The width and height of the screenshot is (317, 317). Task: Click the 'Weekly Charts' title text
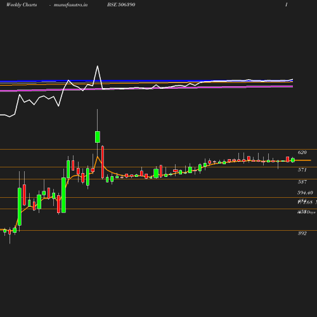tap(22, 5)
